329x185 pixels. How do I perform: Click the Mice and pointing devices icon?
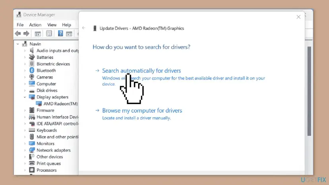[32, 137]
